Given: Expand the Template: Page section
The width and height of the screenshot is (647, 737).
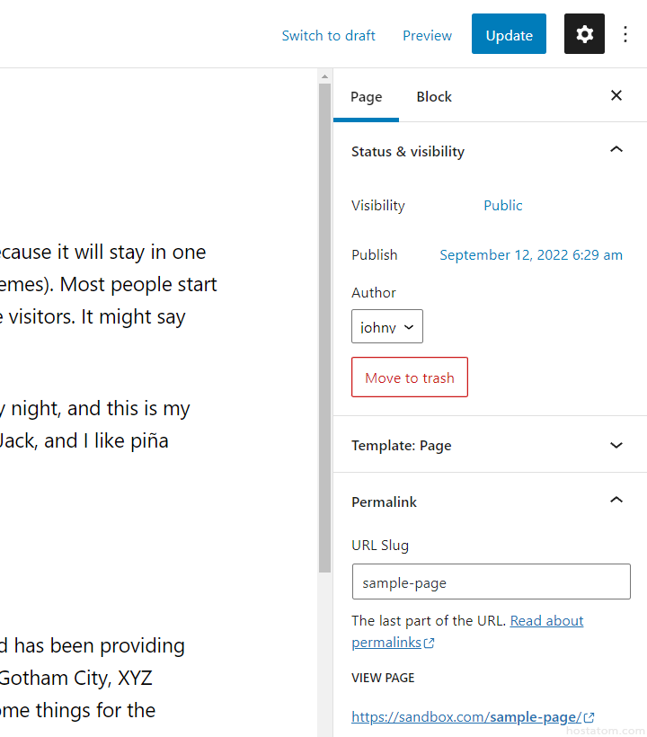Looking at the screenshot, I should tap(616, 445).
